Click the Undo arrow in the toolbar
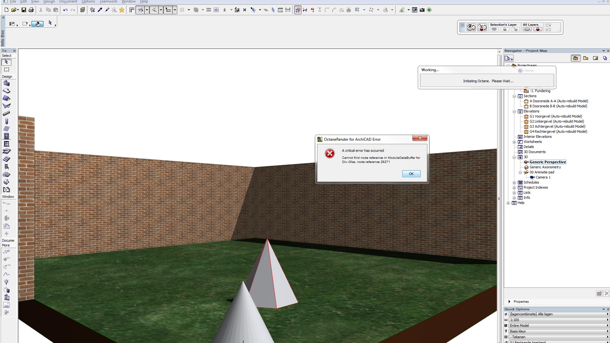 pyautogui.click(x=65, y=10)
